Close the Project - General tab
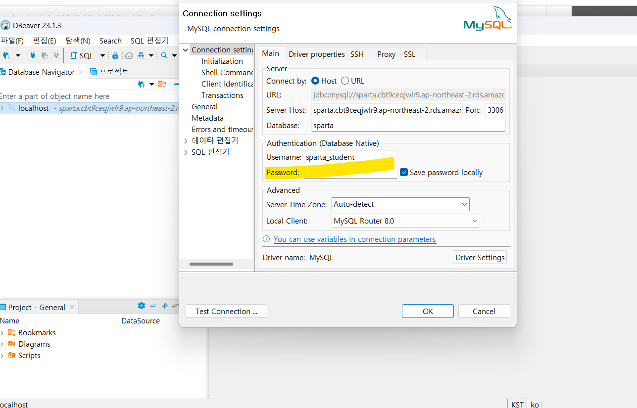Screen dimensions: 637x408 click(72, 308)
